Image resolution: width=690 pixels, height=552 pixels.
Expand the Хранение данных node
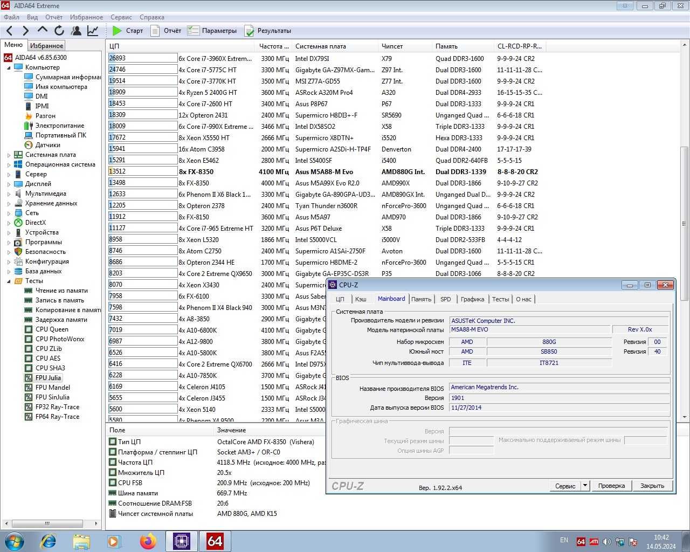(x=9, y=204)
